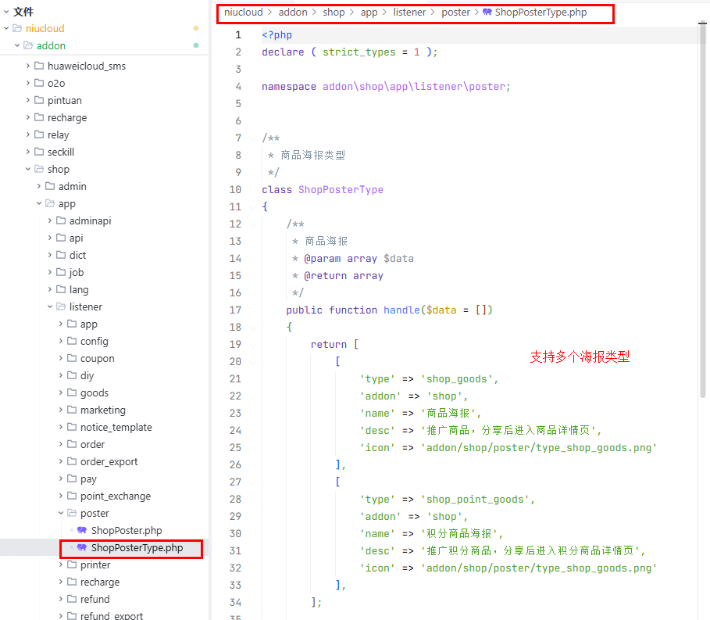The image size is (710, 620).
Task: Click the shop breadcrumb segment
Action: click(x=334, y=13)
